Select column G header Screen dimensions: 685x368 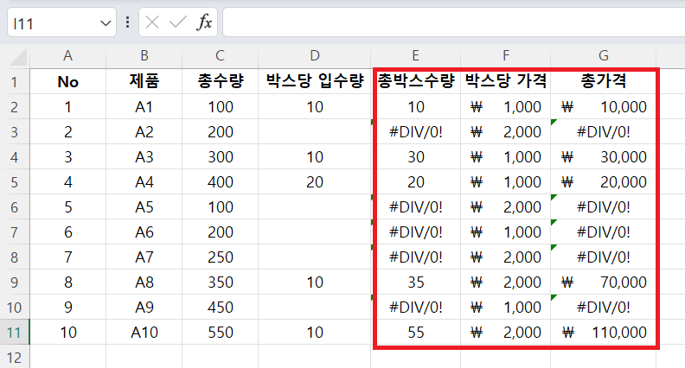tap(604, 56)
